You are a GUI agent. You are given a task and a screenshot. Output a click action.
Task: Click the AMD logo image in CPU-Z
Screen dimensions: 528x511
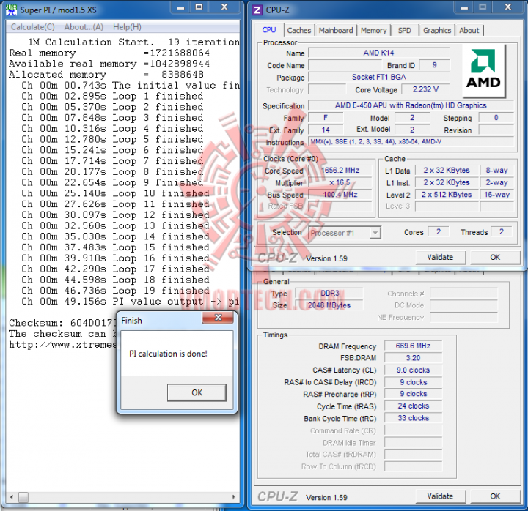483,70
